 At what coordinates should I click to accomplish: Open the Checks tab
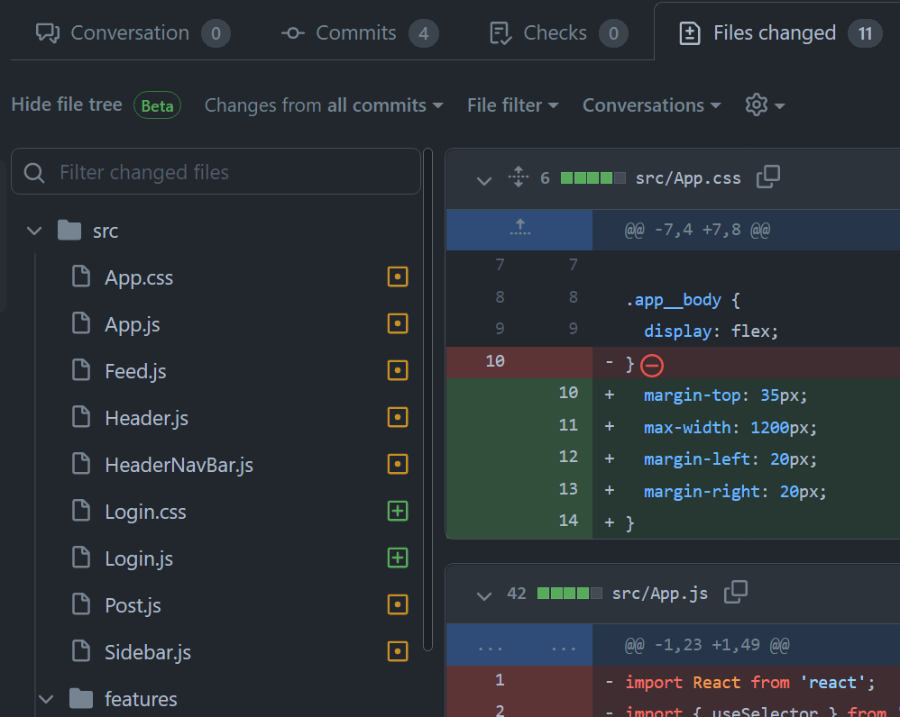point(558,33)
